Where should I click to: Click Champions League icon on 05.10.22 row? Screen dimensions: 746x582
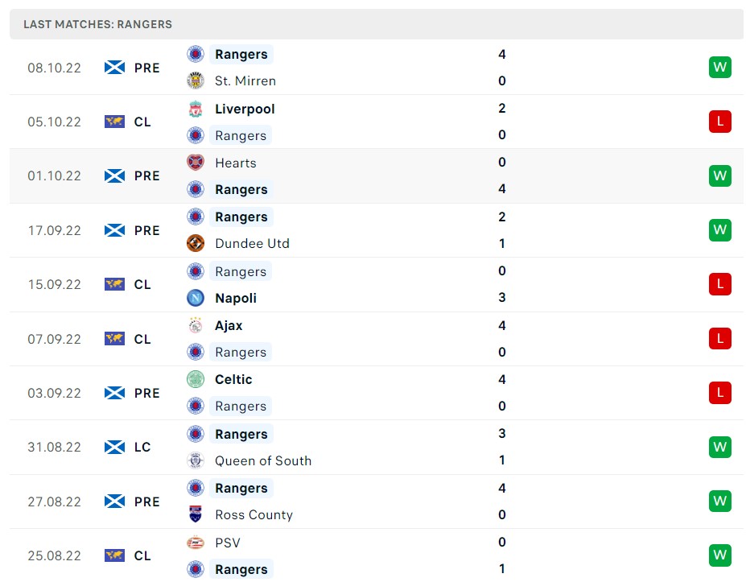click(115, 122)
